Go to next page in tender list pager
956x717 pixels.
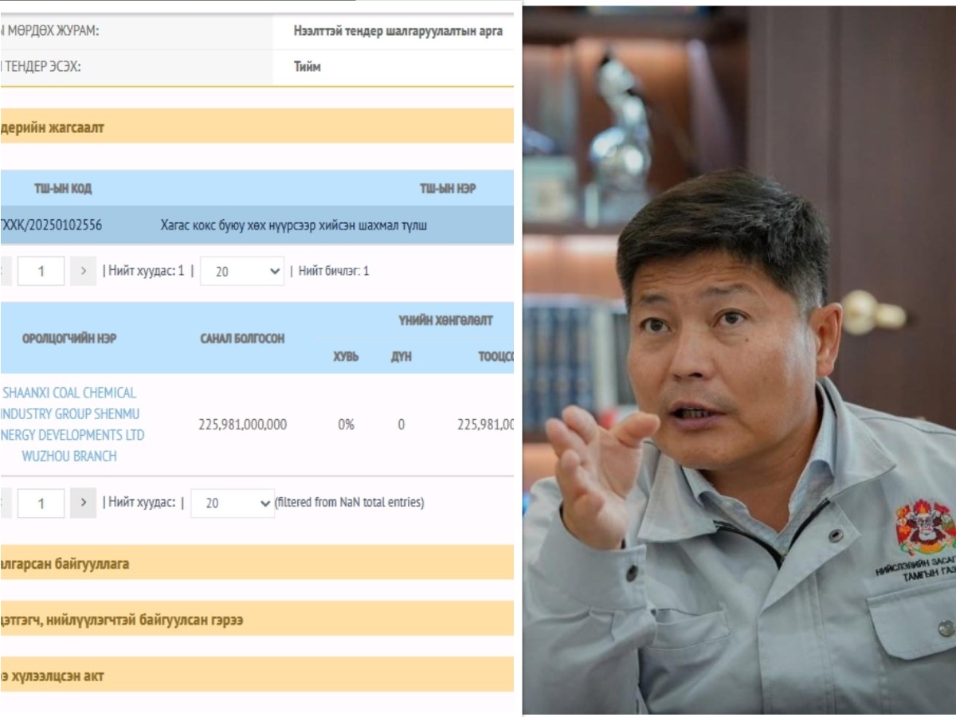(x=83, y=271)
